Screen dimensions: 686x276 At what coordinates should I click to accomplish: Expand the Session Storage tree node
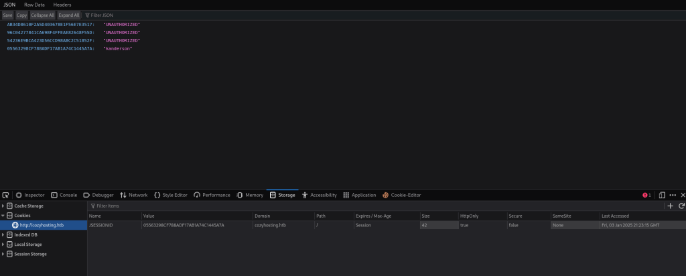click(x=3, y=254)
